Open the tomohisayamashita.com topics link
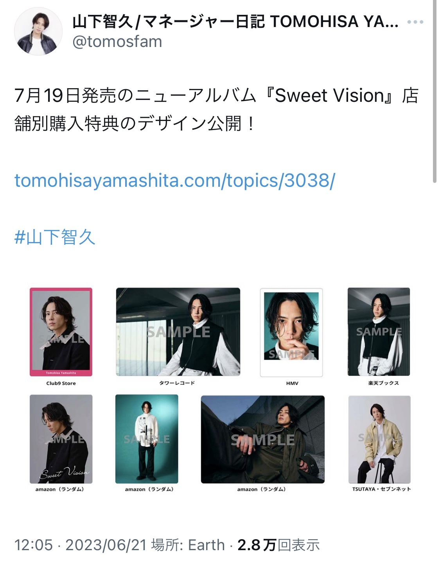440x567 pixels. coord(175,181)
